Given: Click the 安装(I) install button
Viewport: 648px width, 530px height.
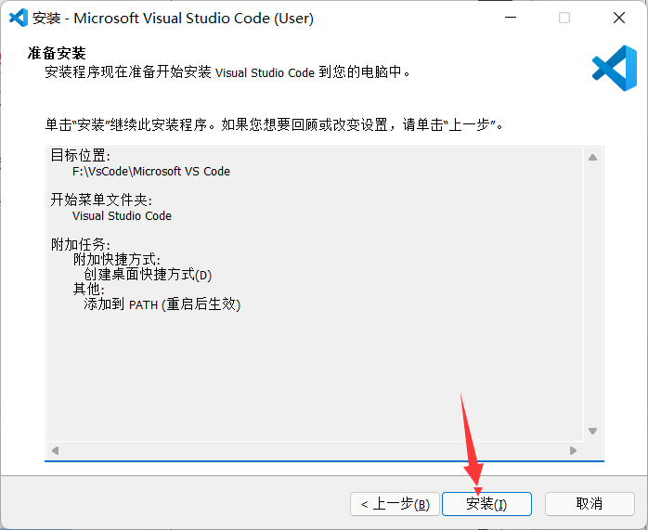Looking at the screenshot, I should point(486,504).
